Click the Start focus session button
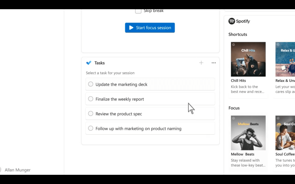 point(150,28)
